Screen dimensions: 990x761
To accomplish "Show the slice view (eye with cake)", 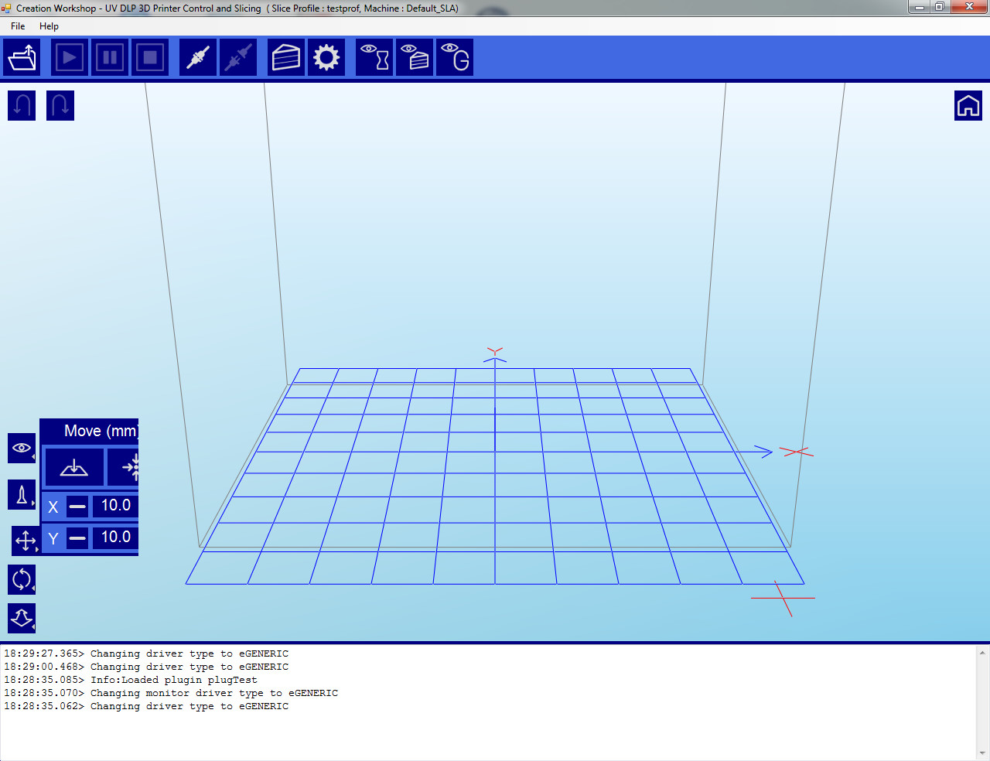I will tap(415, 57).
